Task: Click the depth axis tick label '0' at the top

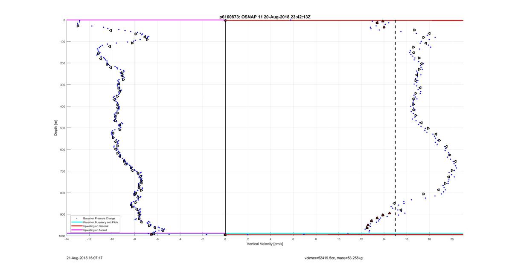Action: pyautogui.click(x=64, y=20)
